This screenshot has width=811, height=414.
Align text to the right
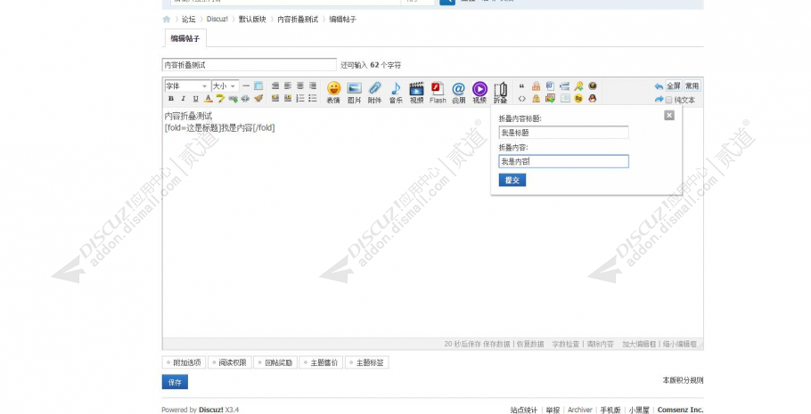313,85
